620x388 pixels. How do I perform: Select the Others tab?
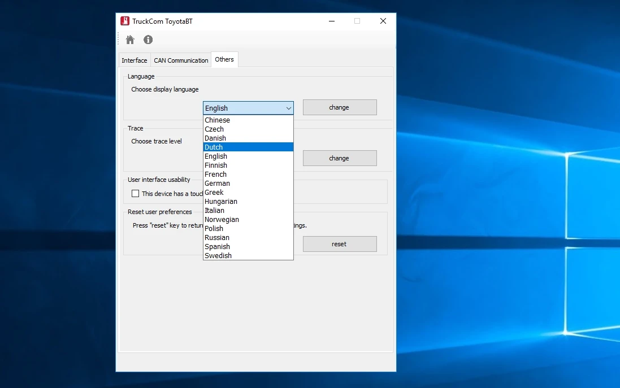[x=224, y=59]
